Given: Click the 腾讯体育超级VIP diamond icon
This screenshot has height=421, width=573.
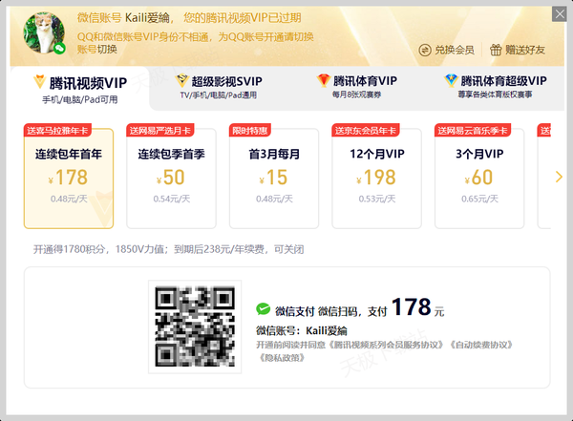Looking at the screenshot, I should pos(451,81).
